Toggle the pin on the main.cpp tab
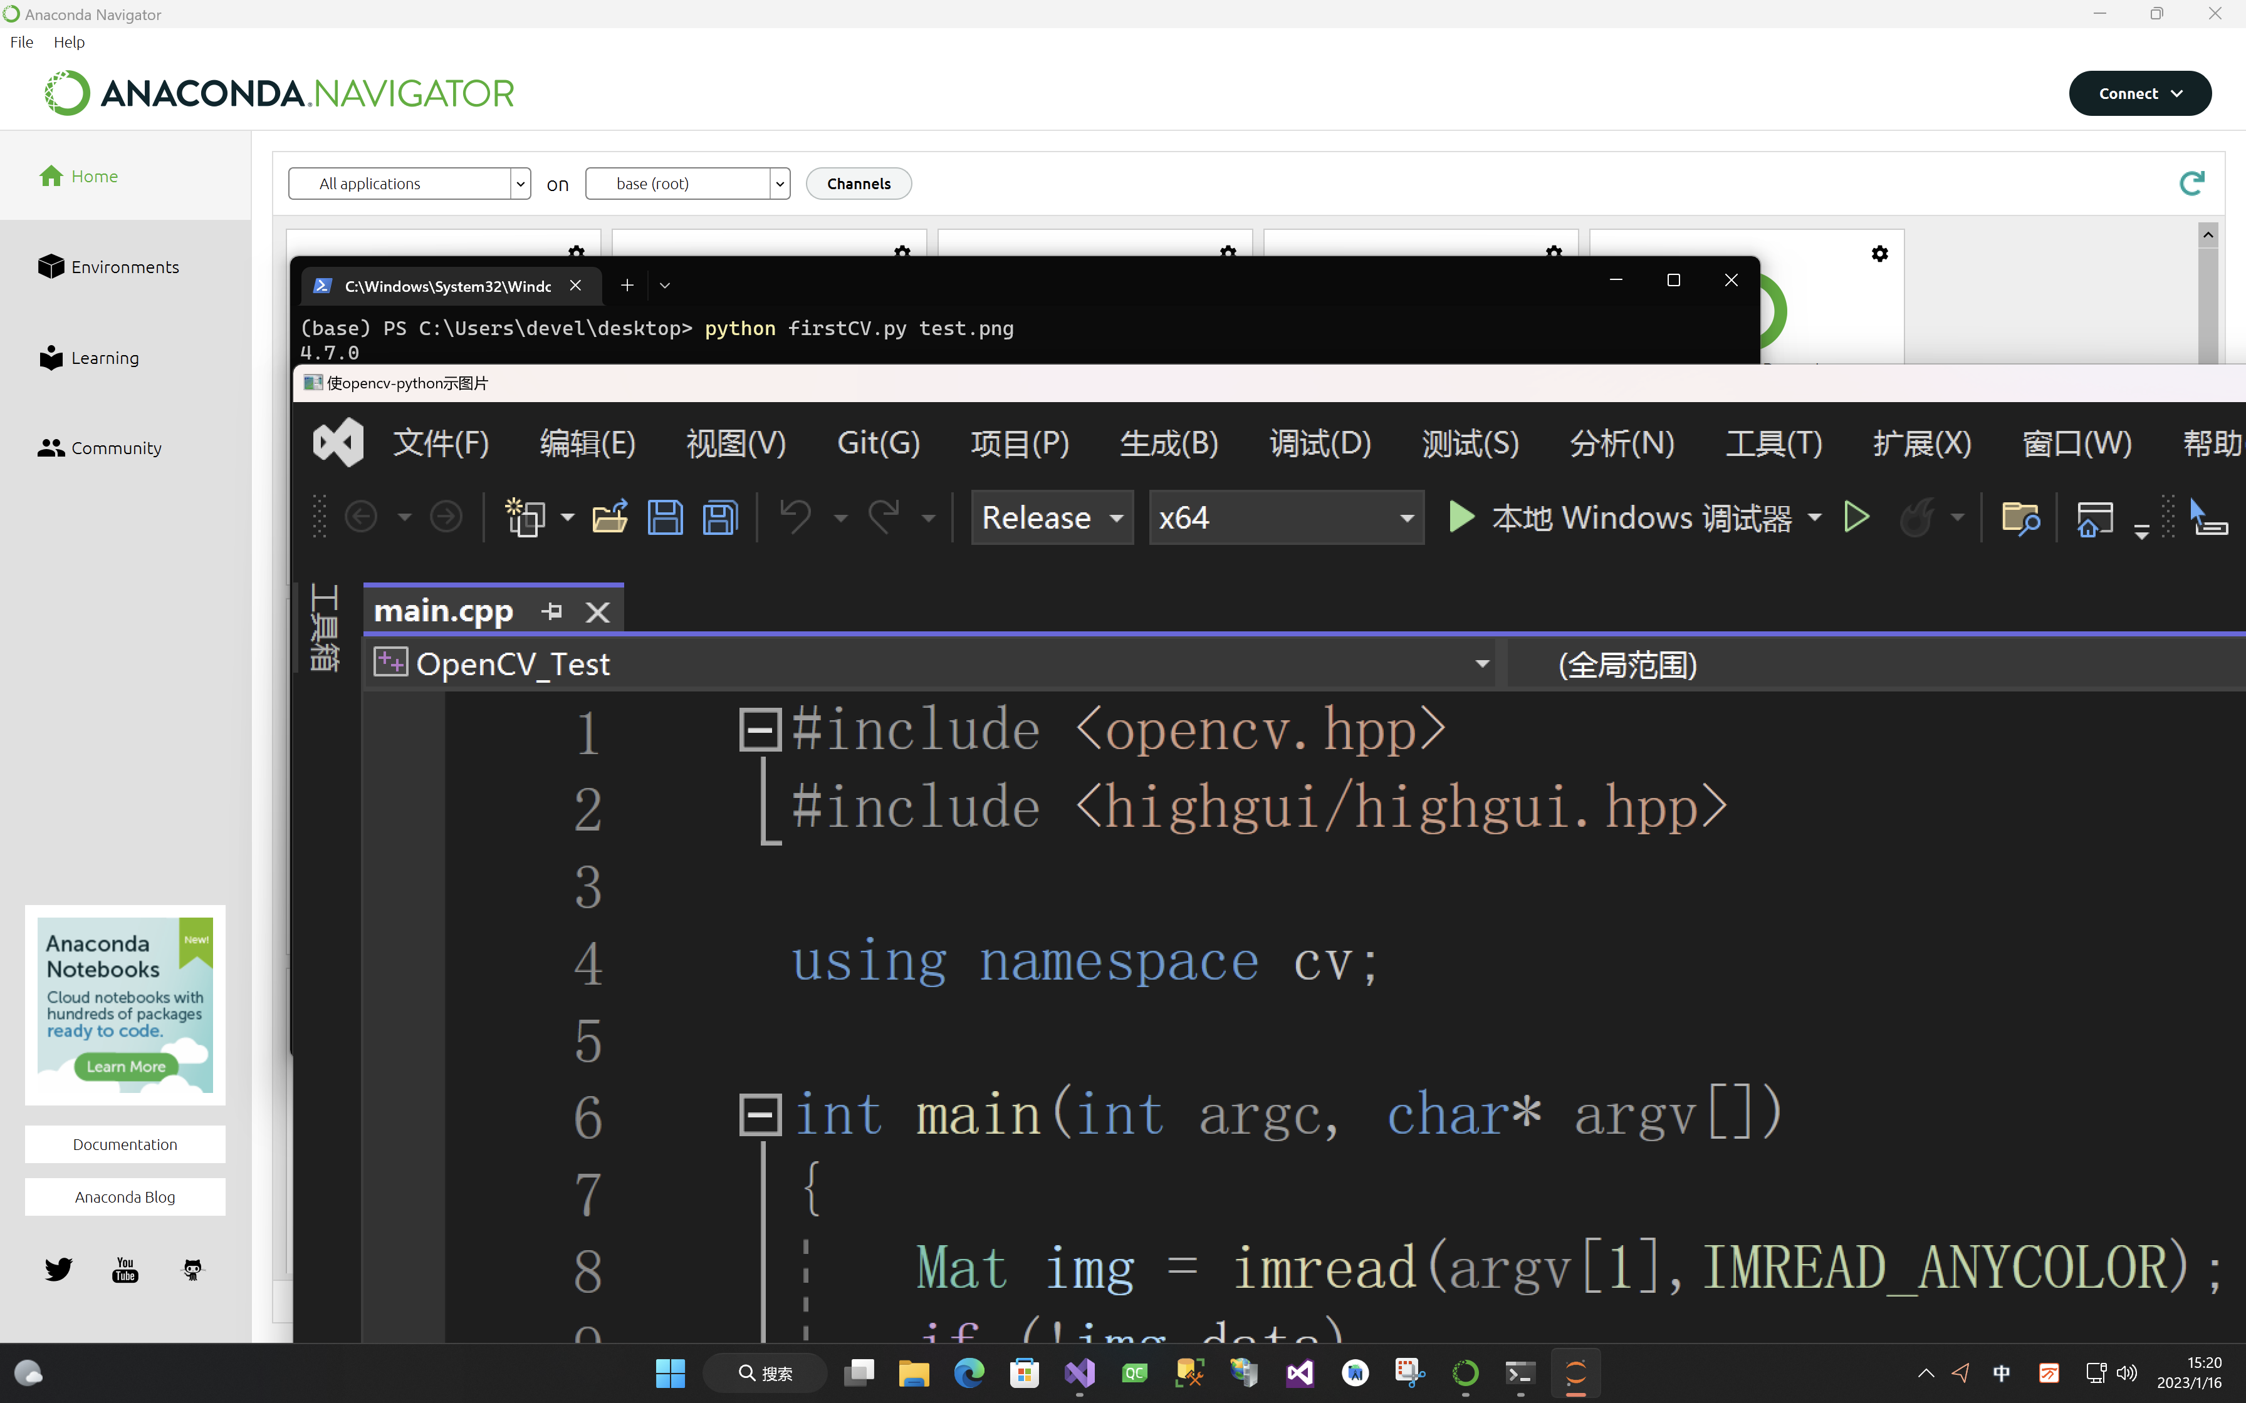 [x=552, y=611]
